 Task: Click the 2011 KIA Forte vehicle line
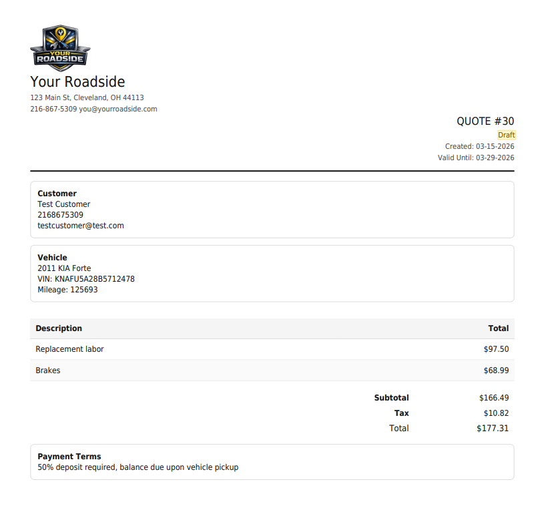click(64, 268)
